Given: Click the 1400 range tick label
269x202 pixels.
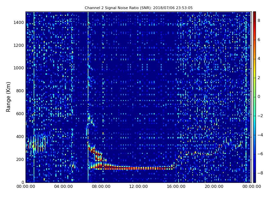Looking at the screenshot, I should tap(19, 23).
